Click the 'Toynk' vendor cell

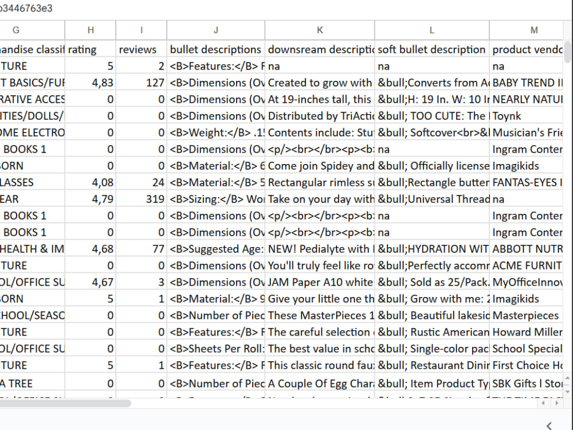pyautogui.click(x=526, y=116)
